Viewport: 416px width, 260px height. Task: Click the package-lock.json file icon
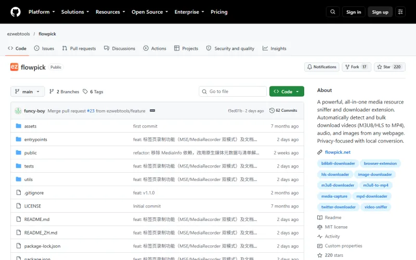[19, 245]
